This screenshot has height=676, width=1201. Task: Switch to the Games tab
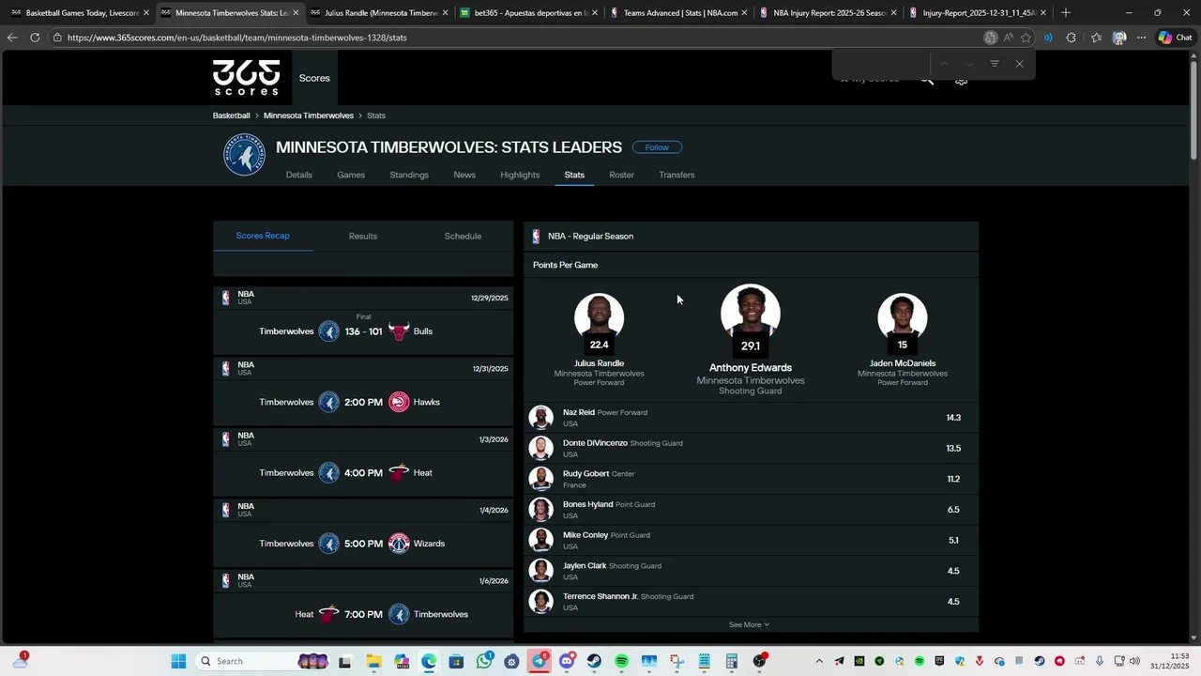point(351,175)
